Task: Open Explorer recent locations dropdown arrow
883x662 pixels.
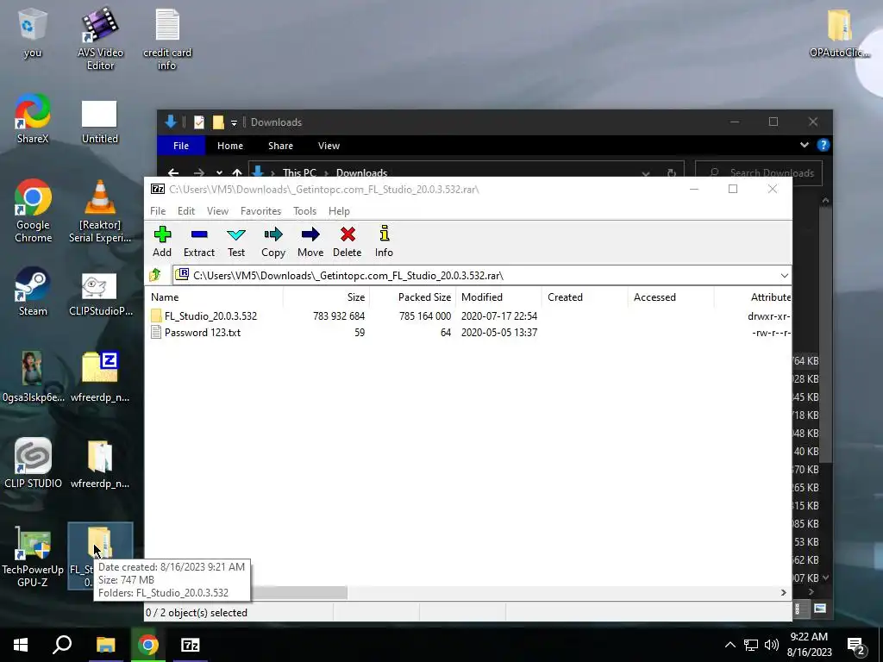Action: click(x=219, y=173)
